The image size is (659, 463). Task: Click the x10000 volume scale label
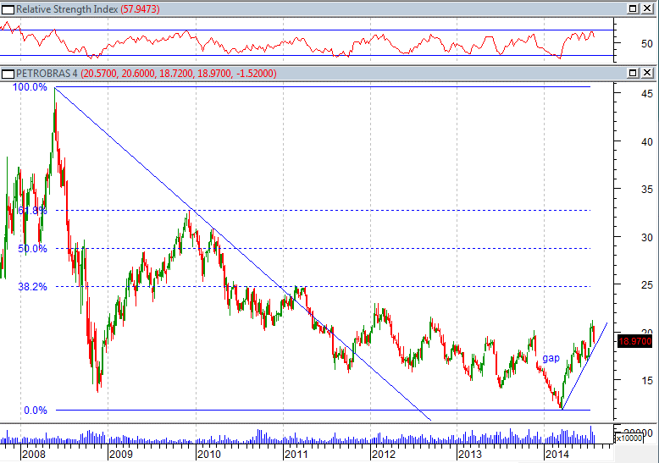point(629,438)
